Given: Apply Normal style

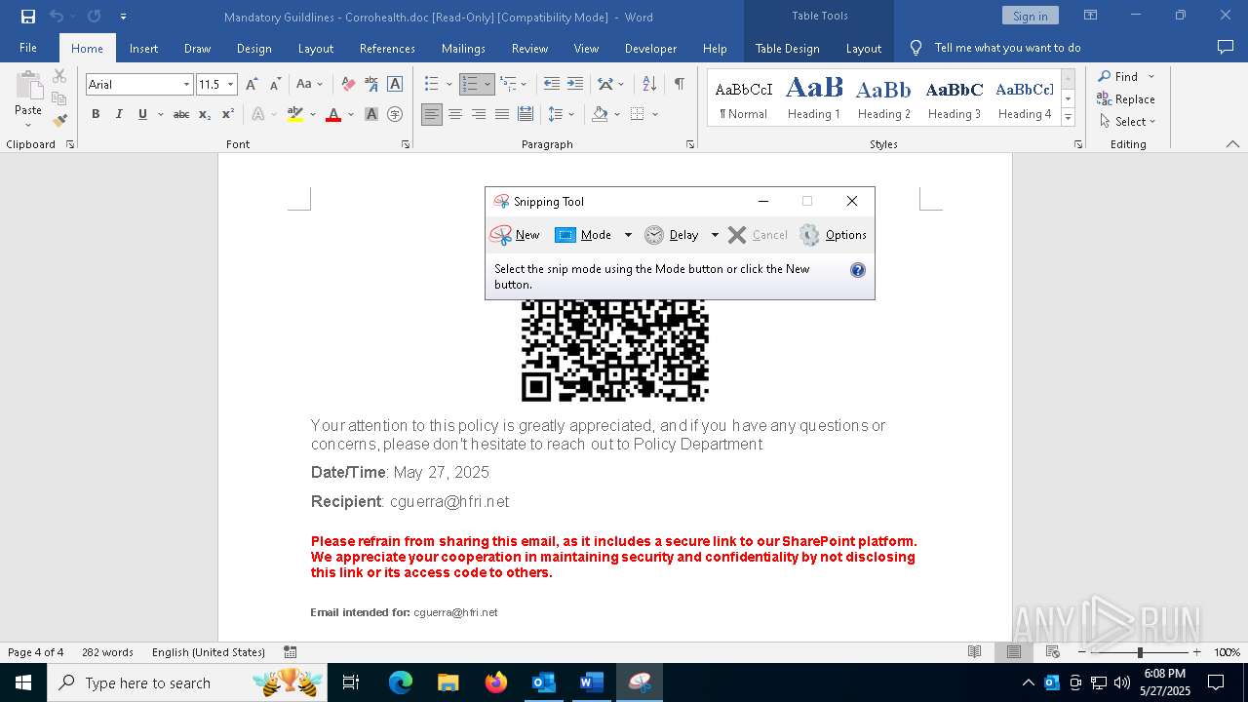Looking at the screenshot, I should [743, 97].
